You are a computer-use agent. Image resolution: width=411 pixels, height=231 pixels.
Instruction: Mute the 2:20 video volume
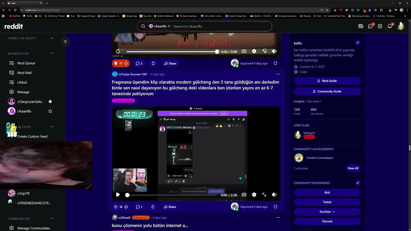(x=274, y=195)
